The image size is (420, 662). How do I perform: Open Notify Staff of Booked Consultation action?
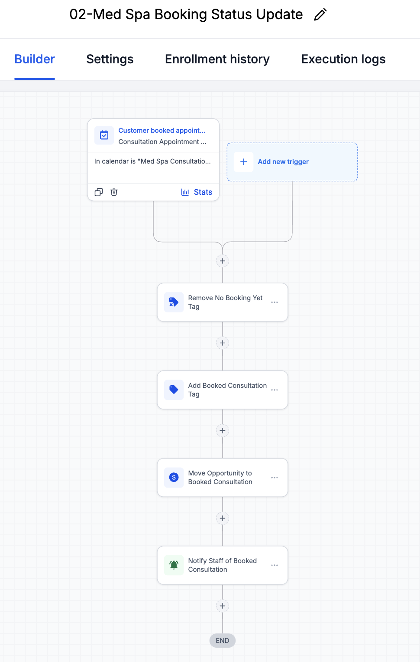coord(223,565)
